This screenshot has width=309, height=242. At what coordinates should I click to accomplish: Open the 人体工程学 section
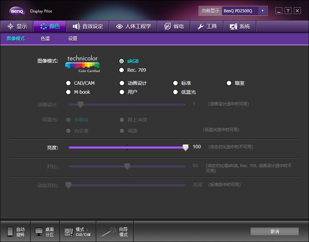[x=133, y=26]
